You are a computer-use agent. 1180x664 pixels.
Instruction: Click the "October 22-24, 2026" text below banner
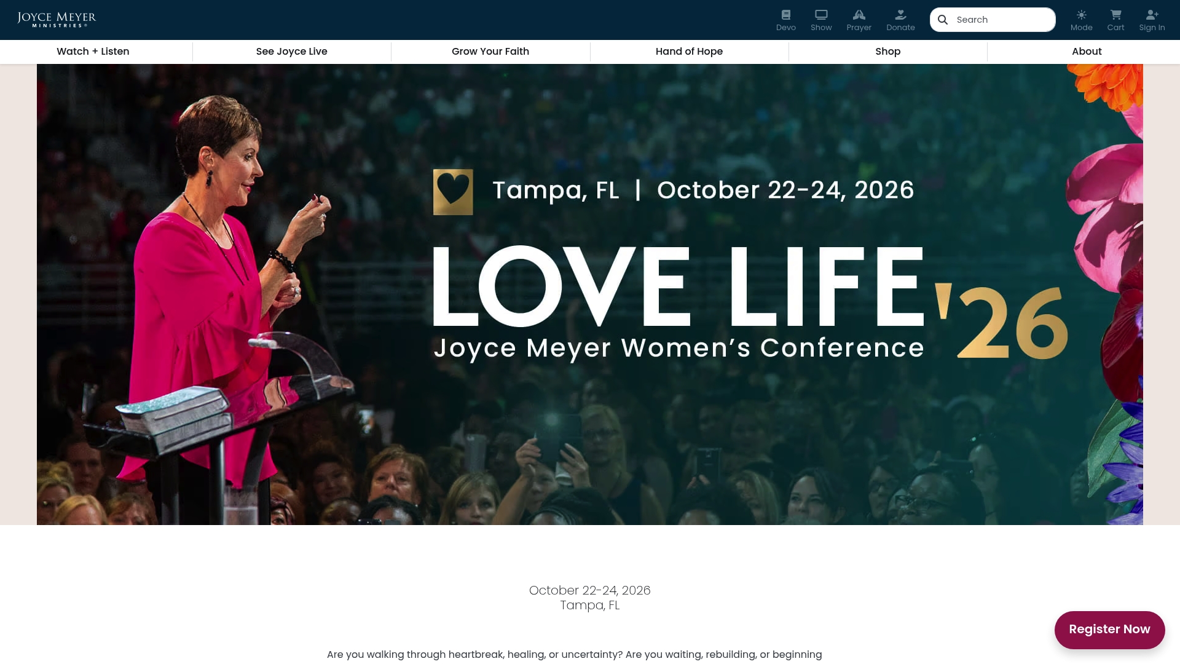coord(590,590)
